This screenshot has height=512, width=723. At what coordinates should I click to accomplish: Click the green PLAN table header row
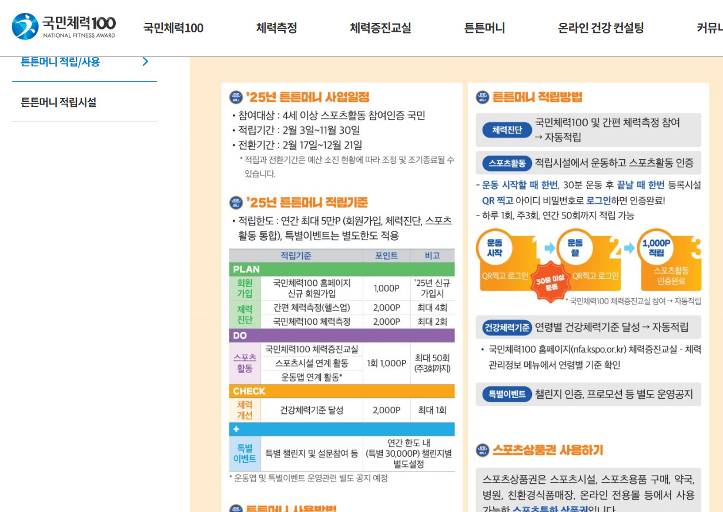tap(342, 270)
